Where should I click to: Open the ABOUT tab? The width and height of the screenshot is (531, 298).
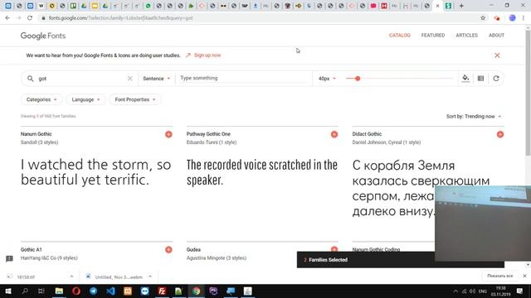tap(496, 35)
